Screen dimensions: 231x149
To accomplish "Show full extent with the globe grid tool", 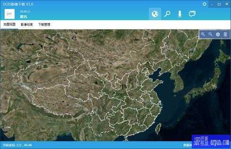I will [x=218, y=34].
